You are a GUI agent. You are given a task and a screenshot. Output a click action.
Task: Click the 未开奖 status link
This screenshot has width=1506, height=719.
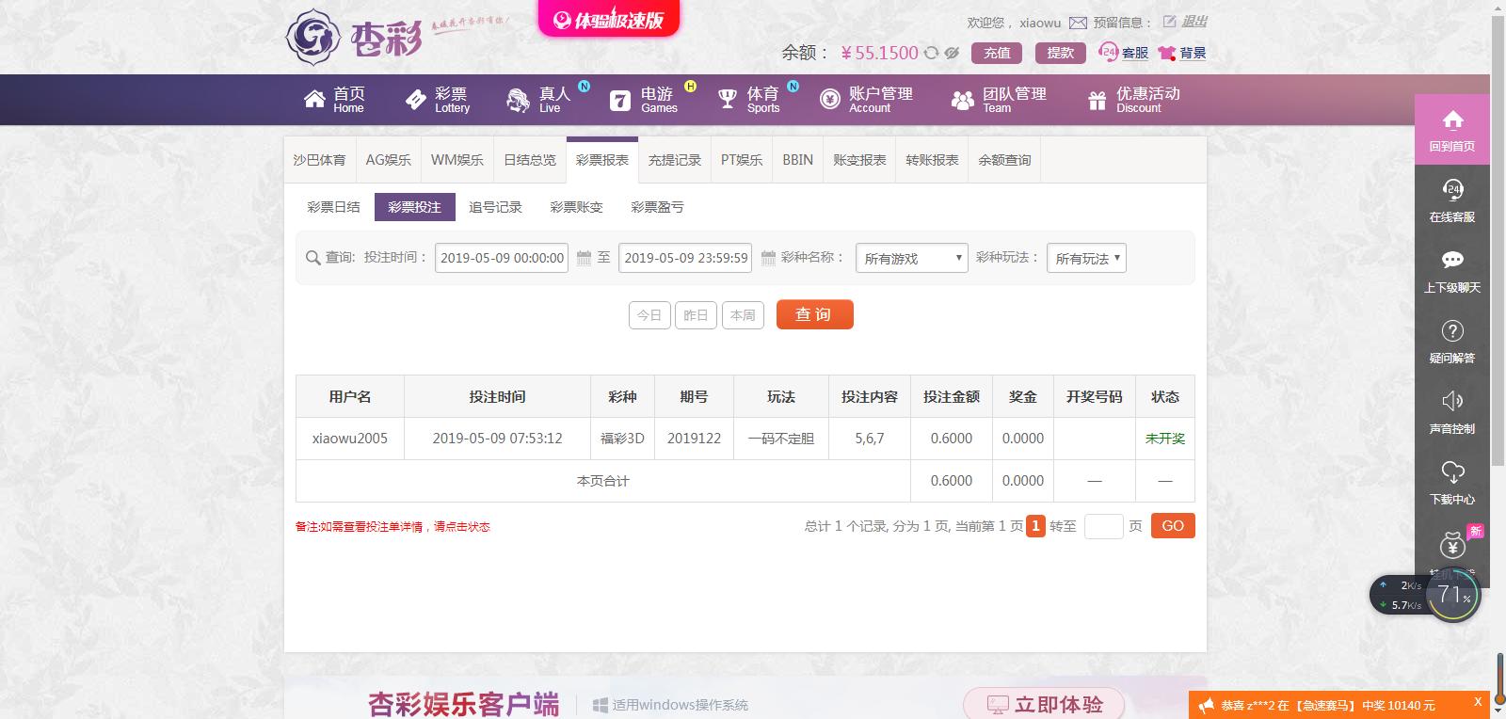(x=1164, y=439)
